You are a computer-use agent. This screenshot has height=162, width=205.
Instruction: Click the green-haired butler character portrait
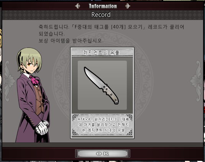point(33,95)
